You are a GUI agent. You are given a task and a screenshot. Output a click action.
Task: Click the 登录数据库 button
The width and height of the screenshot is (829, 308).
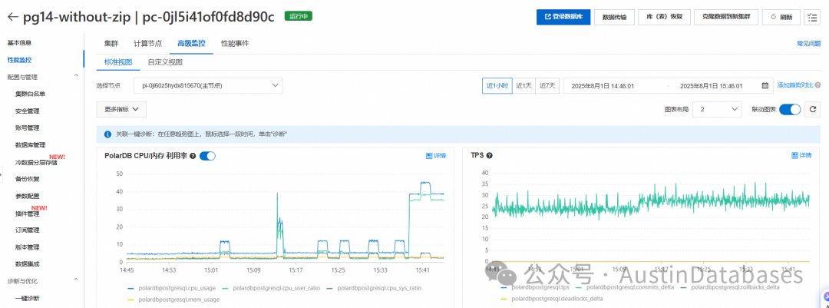pyautogui.click(x=563, y=17)
